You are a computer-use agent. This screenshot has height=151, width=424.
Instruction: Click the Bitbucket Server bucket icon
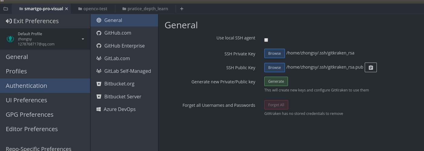[99, 97]
